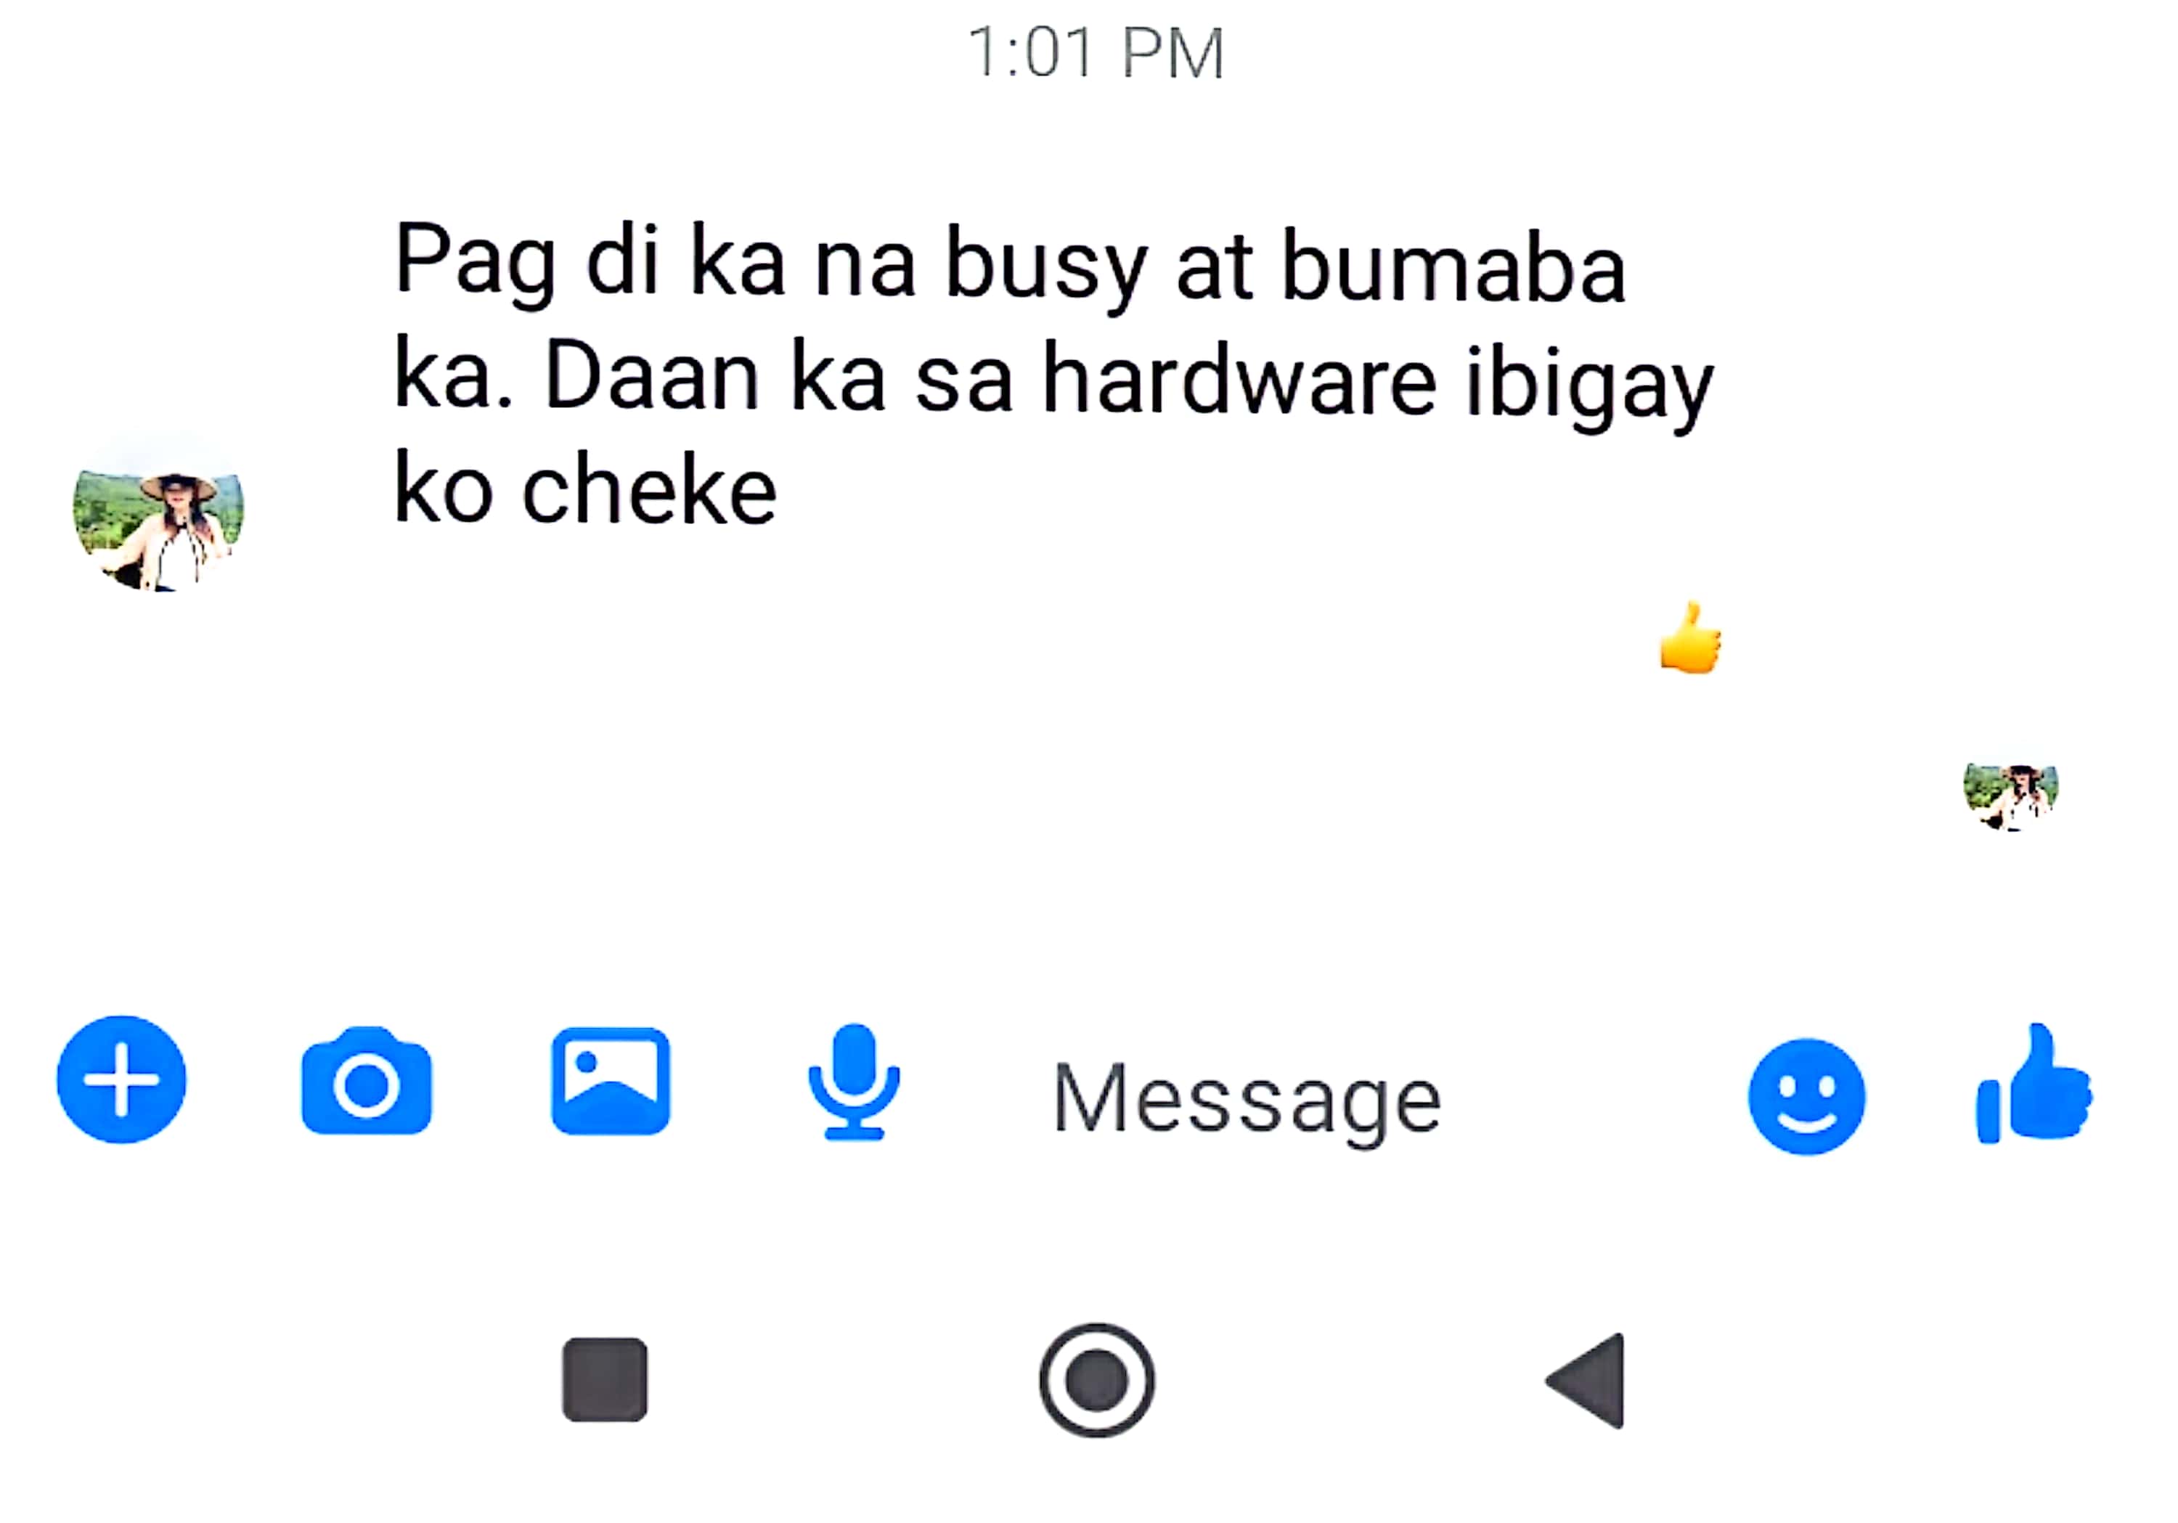
Task: Tap the word 'ibigay' in the message
Action: pyautogui.click(x=1590, y=384)
